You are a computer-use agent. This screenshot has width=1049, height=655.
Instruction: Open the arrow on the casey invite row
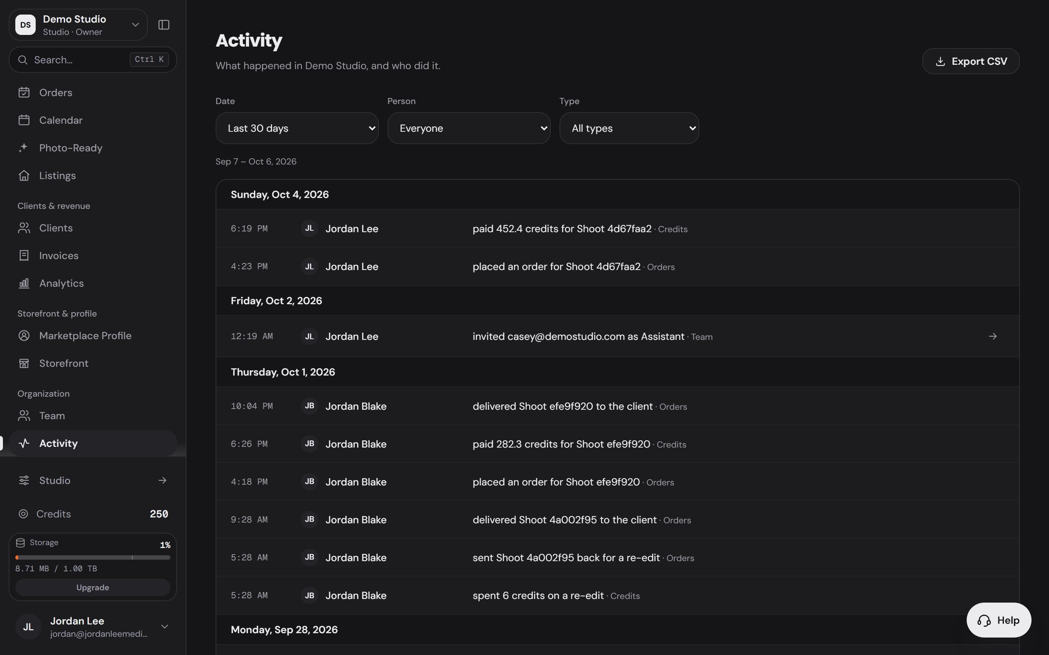[993, 337]
